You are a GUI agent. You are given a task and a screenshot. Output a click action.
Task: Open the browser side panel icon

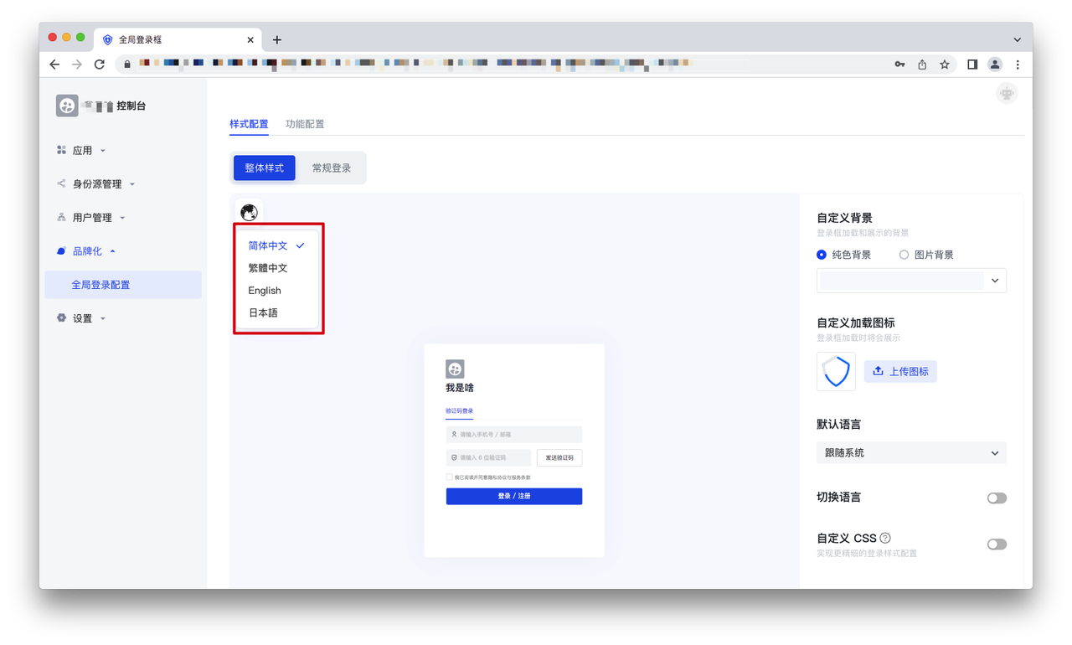[972, 64]
